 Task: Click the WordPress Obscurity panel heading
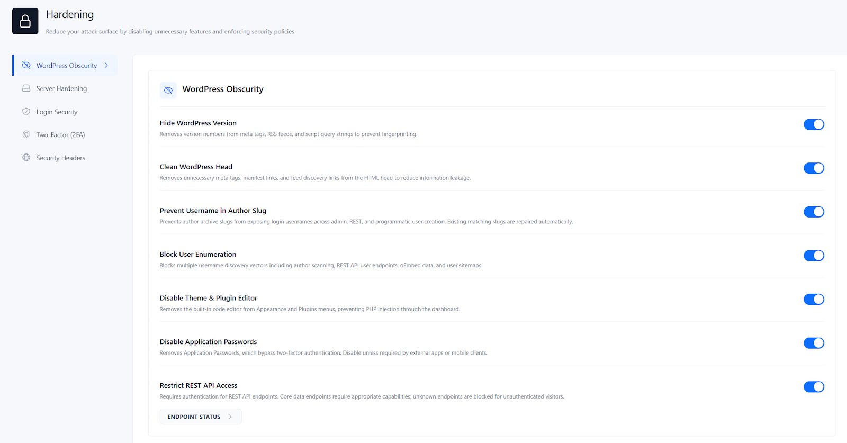pos(223,89)
